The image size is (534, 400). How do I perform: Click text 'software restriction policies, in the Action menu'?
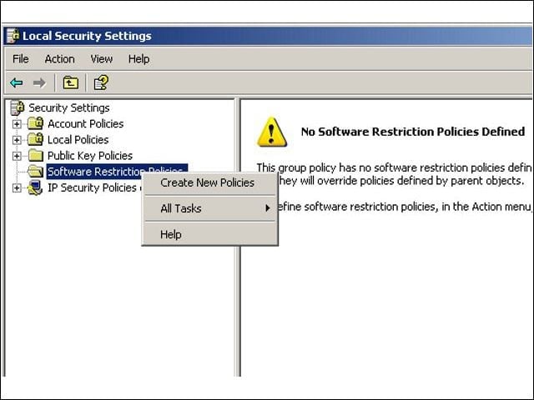[417, 207]
